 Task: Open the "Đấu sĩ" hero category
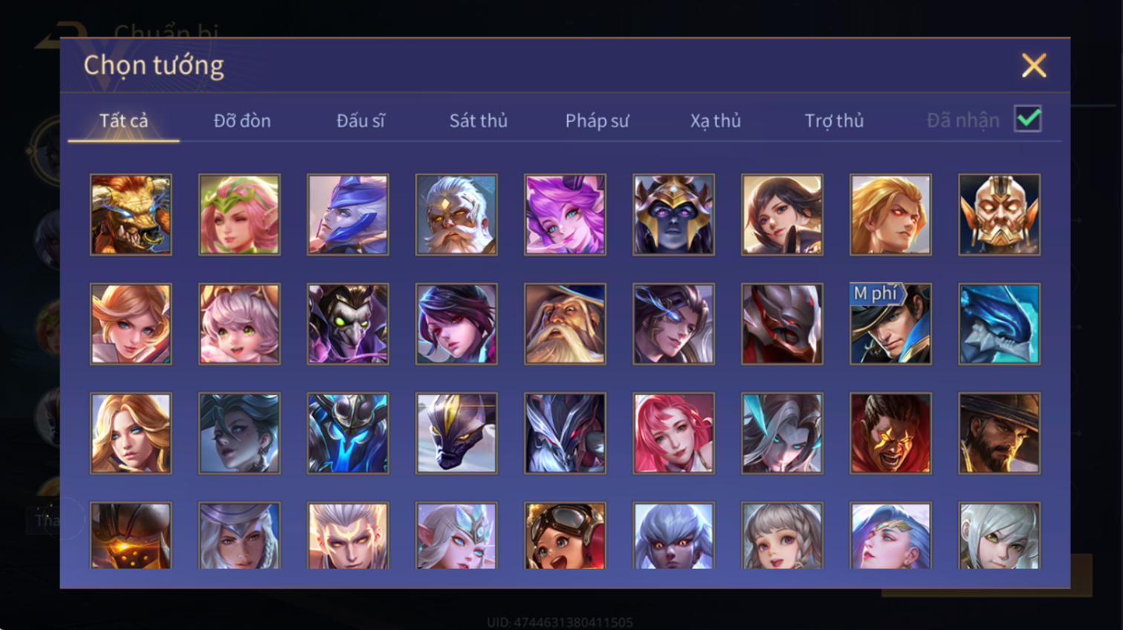(x=360, y=120)
